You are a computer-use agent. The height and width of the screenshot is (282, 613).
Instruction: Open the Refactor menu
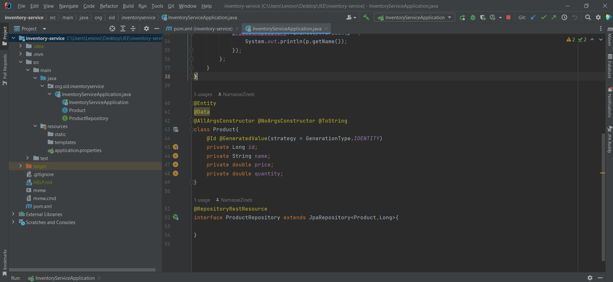coord(109,6)
